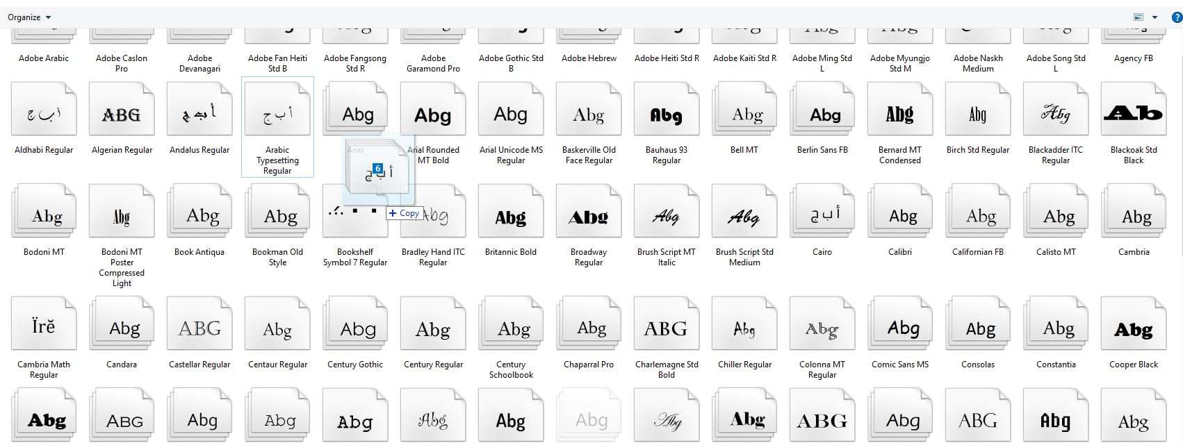Select the Century Gothic font icon
Screen dimensions: 1183x443
pyautogui.click(x=355, y=324)
